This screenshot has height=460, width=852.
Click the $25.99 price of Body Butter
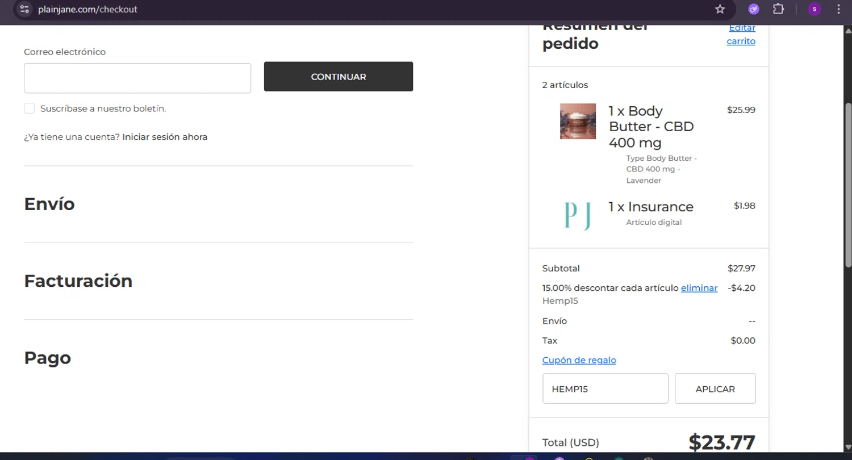741,110
